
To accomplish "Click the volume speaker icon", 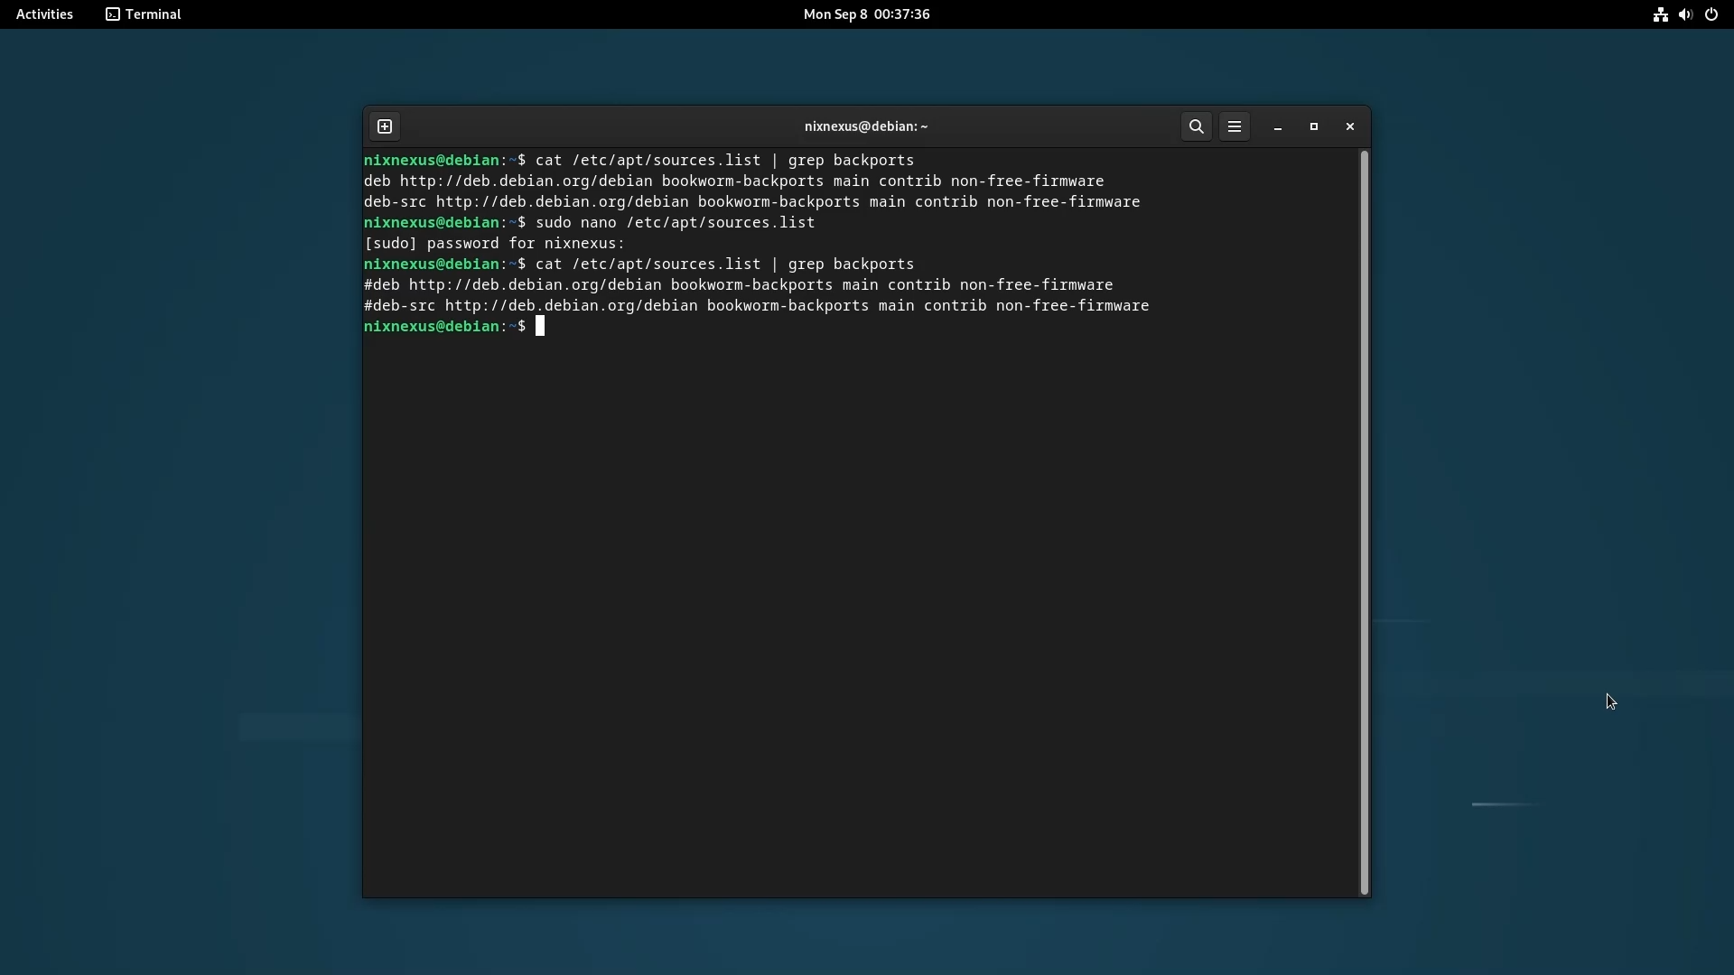I will click(1685, 14).
